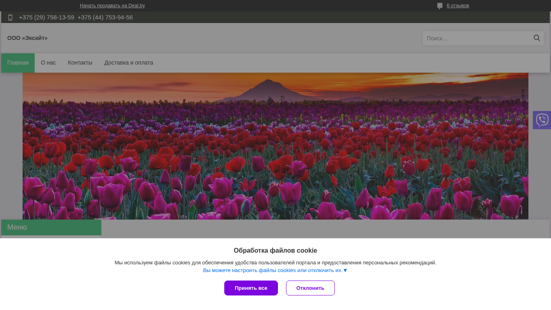Click the Viber chat icon
The height and width of the screenshot is (310, 551).
point(542,120)
